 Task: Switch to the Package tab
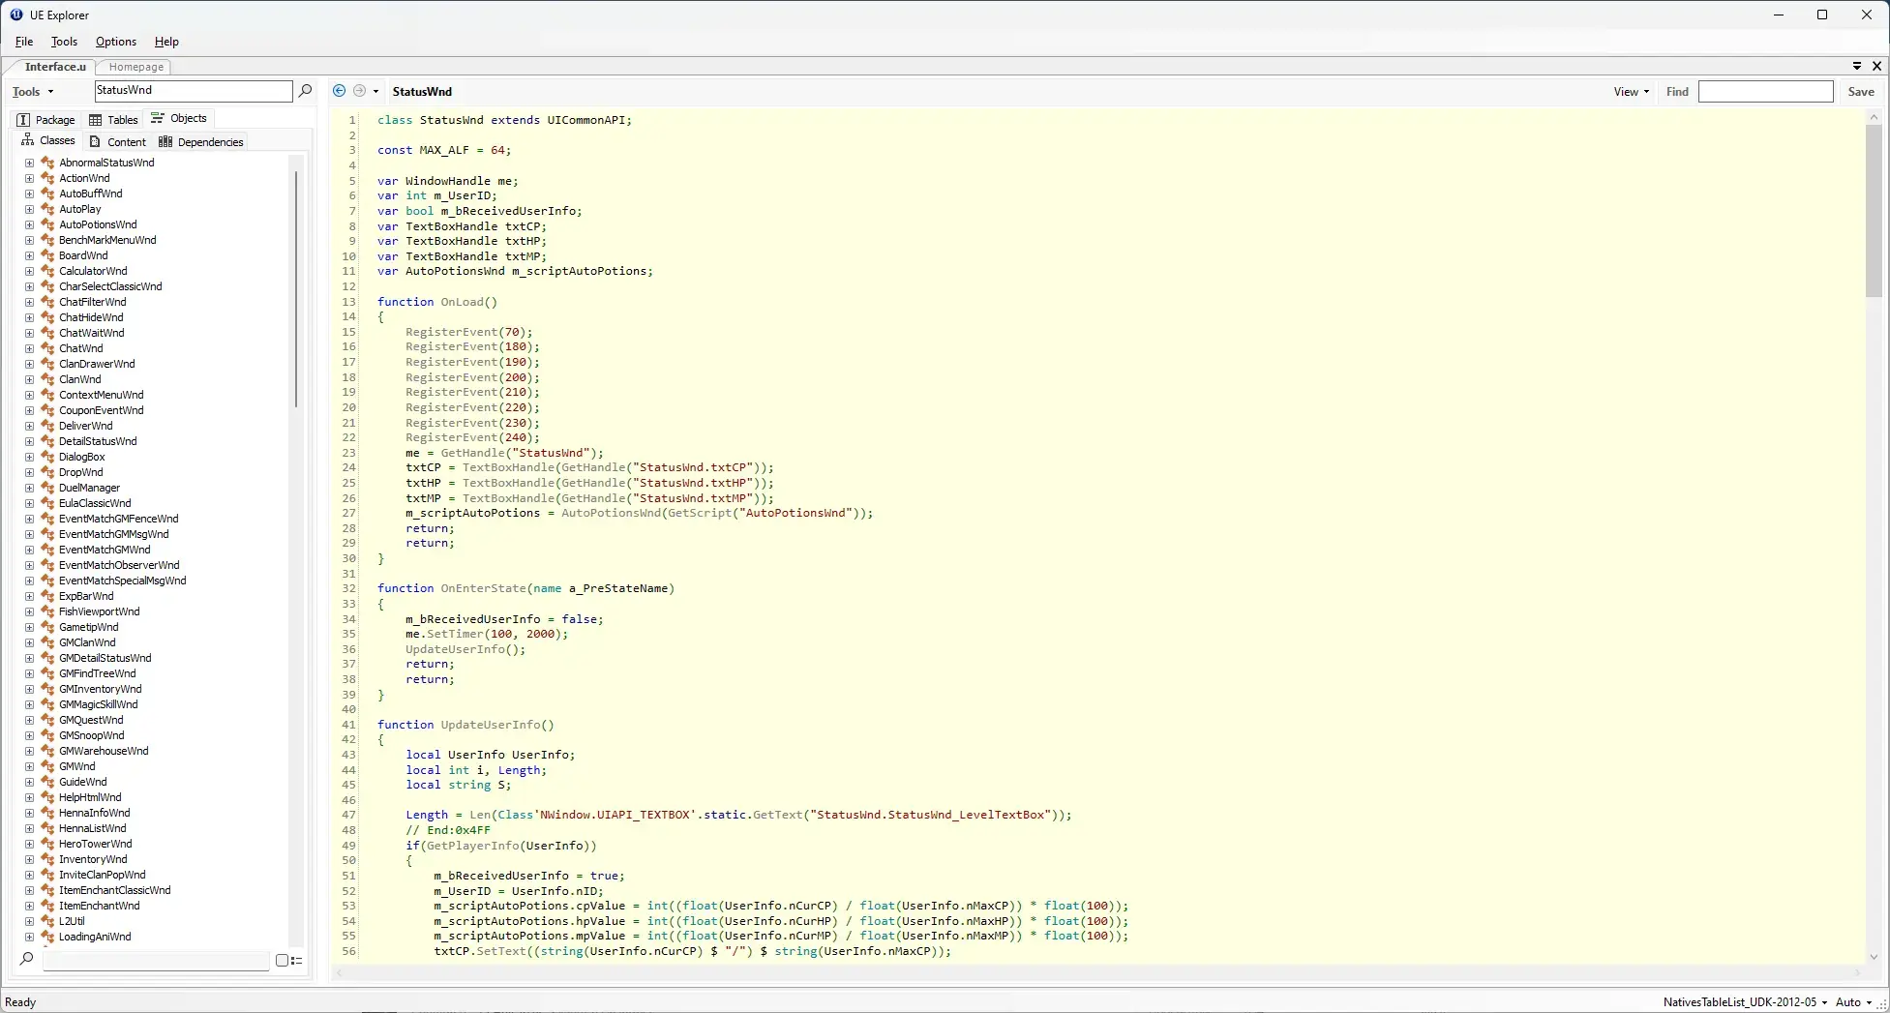(x=45, y=120)
